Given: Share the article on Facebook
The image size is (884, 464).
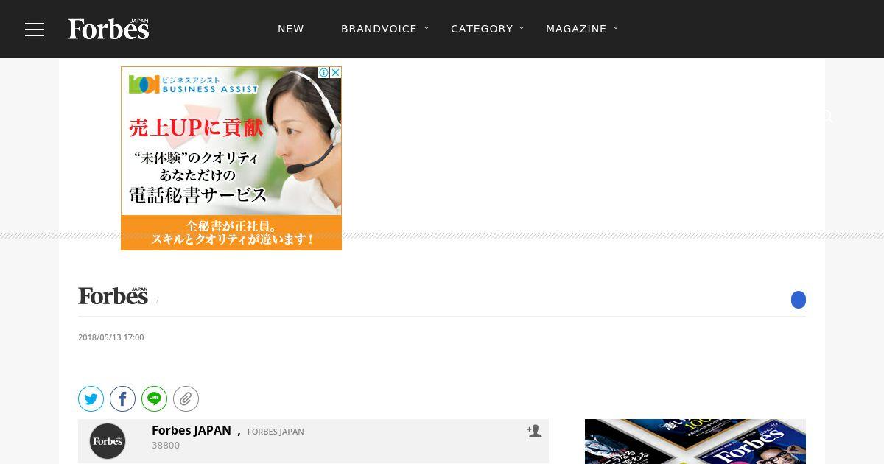Looking at the screenshot, I should (x=122, y=399).
